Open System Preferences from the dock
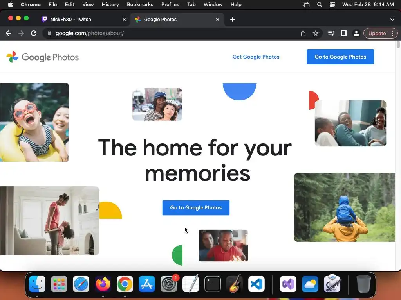This screenshot has height=300, width=401. coord(169,284)
